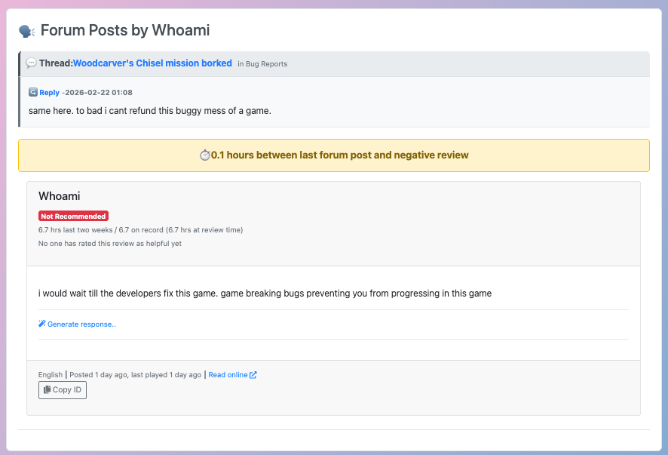Click the 2026-02-22 01:08 reply timestamp

(99, 93)
